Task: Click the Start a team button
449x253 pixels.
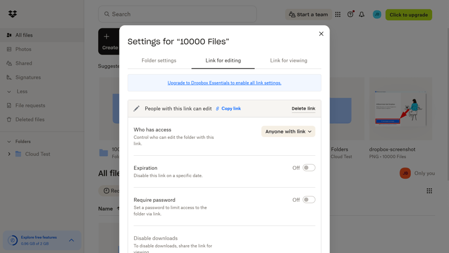Action: click(308, 15)
